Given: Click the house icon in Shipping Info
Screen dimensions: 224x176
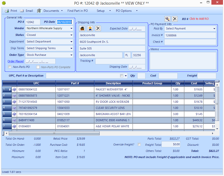Looking at the screenshot, I should pyautogui.click(x=82, y=28).
